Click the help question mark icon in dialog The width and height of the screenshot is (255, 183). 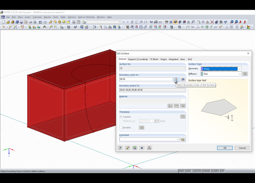(120, 148)
